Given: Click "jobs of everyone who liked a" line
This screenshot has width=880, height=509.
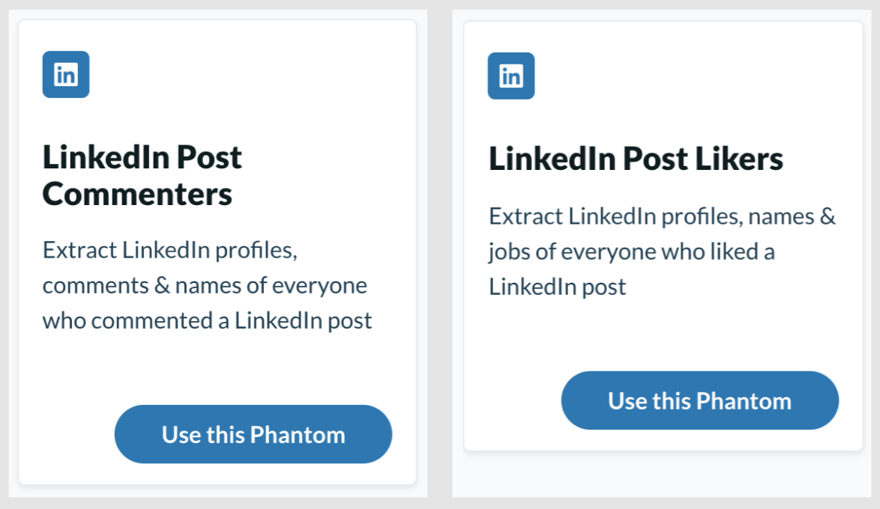Looking at the screenshot, I should 631,252.
